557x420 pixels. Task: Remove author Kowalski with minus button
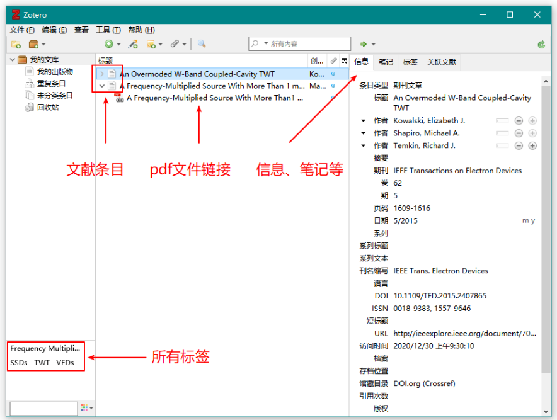519,121
